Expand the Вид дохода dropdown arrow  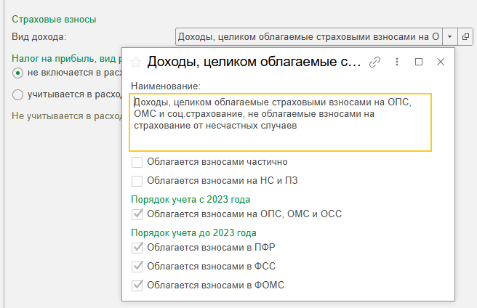click(x=449, y=37)
